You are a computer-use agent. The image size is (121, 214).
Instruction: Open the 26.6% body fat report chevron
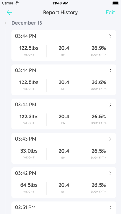110,70
